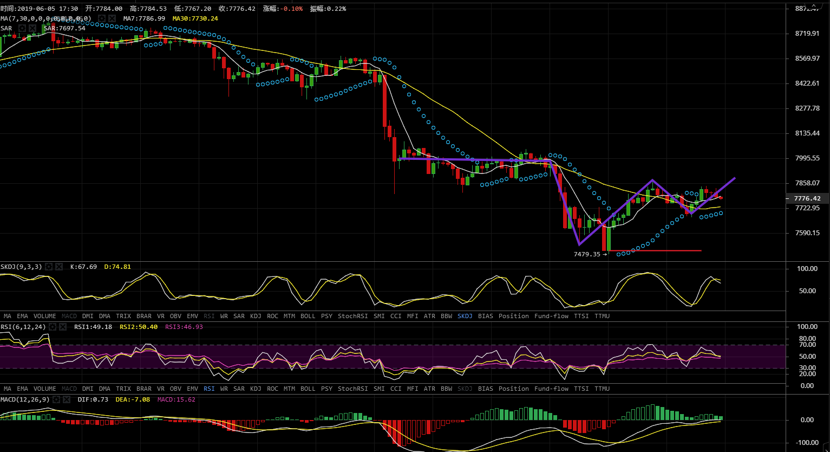Open the MACD(12,26,9) settings gear
The image size is (830, 452).
[x=56, y=399]
